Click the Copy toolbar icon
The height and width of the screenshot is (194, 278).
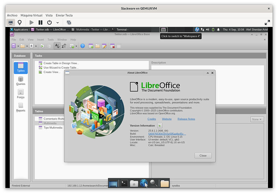click(42, 46)
